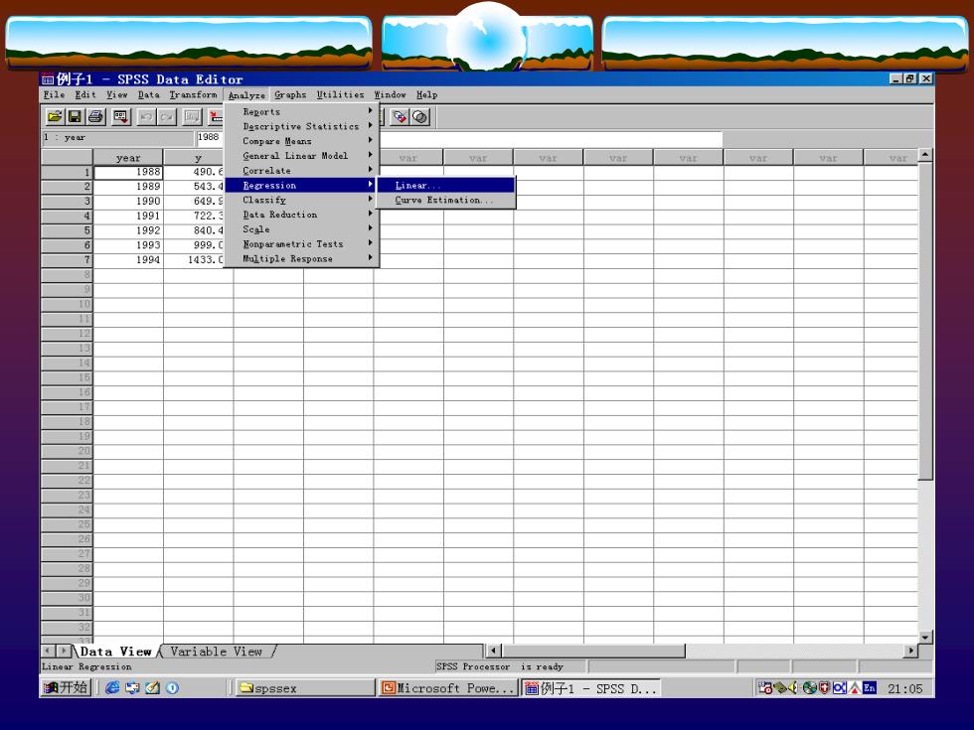Click the vertical scrollbar down arrow
The width and height of the screenshot is (974, 730).
[925, 637]
